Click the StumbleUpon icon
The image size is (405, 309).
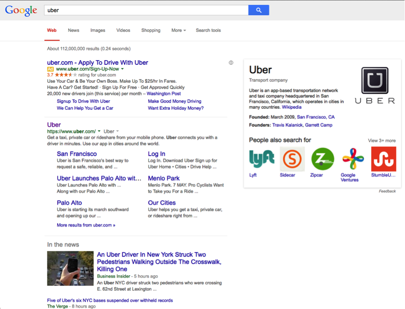click(x=383, y=159)
